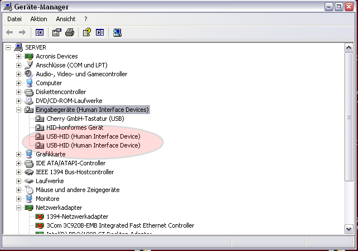This screenshot has width=358, height=251.
Task: Open the ? help menu
Action: tap(86, 19)
